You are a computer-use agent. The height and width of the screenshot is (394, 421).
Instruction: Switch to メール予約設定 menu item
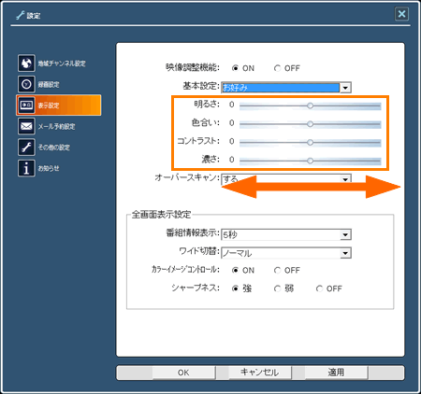pyautogui.click(x=56, y=126)
